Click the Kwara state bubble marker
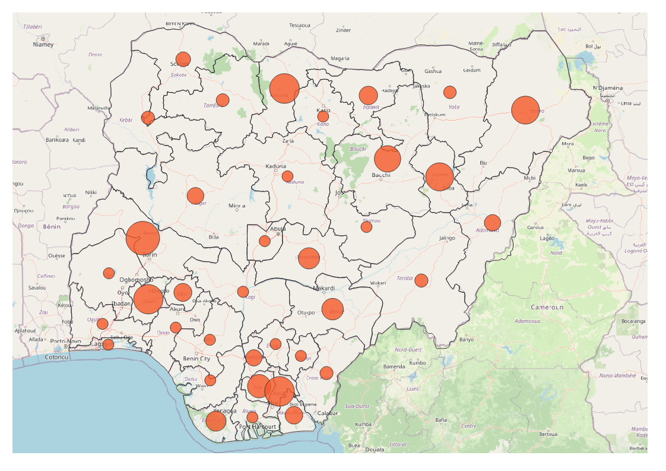 [142, 236]
